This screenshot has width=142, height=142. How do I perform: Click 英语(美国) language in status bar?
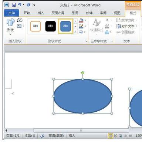click(56, 136)
